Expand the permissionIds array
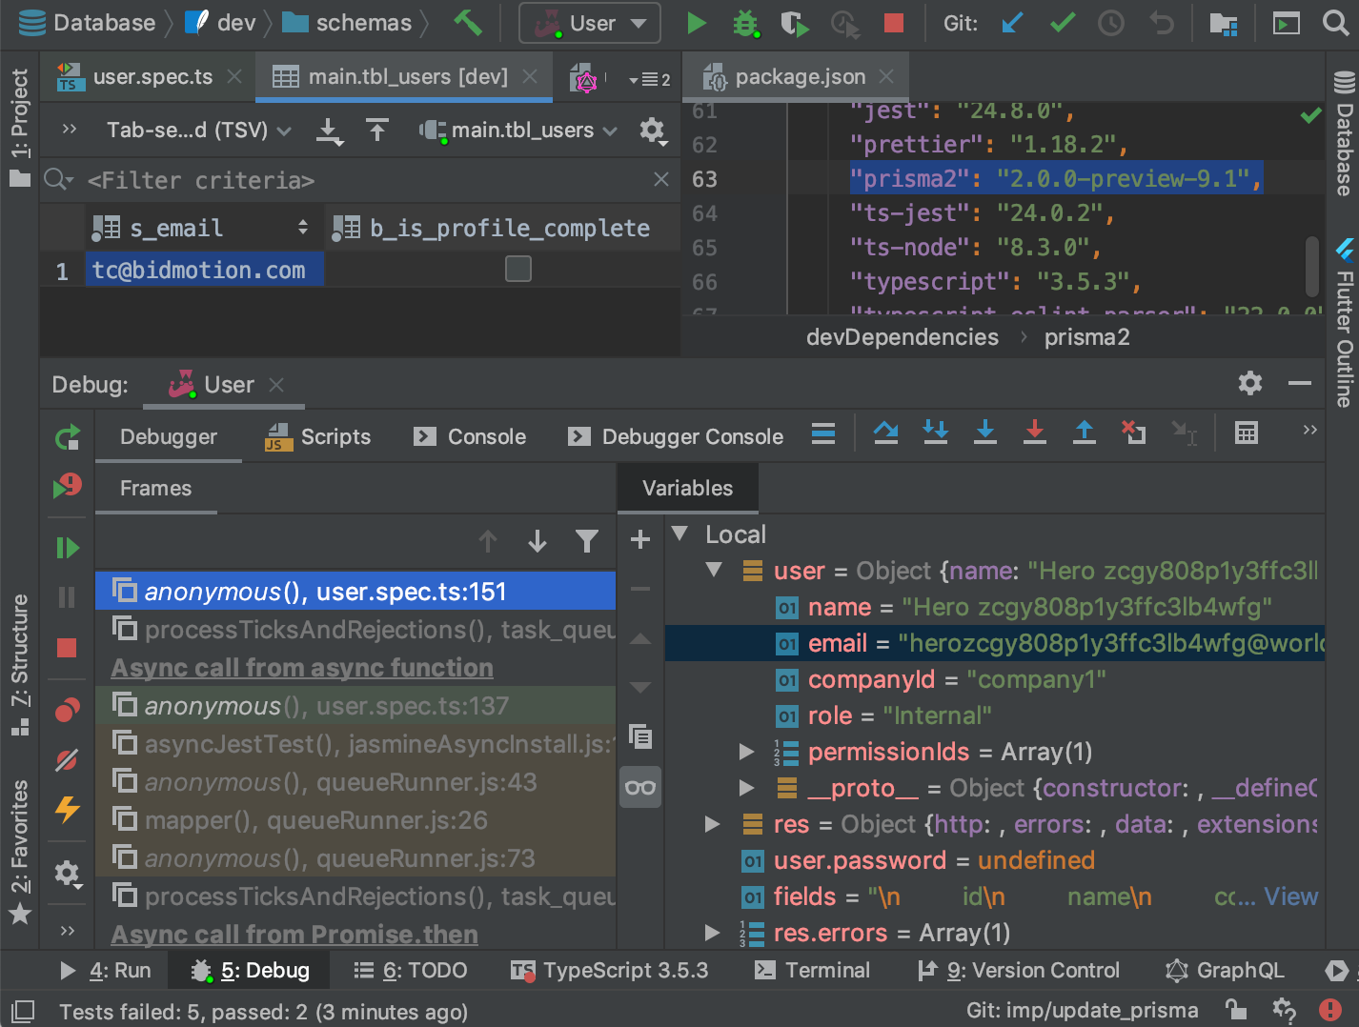Image resolution: width=1359 pixels, height=1027 pixels. click(x=747, y=752)
